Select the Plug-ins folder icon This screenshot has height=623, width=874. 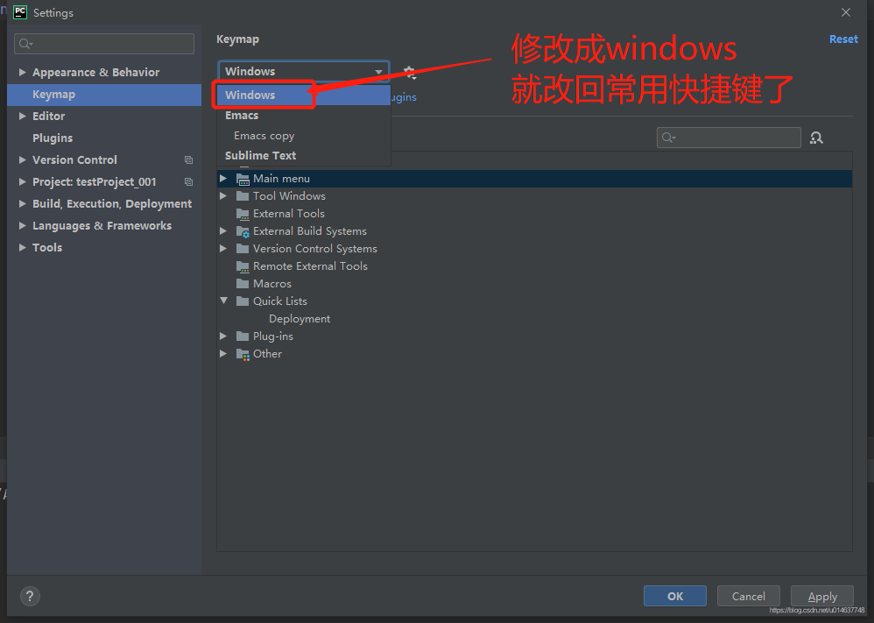[x=243, y=336]
